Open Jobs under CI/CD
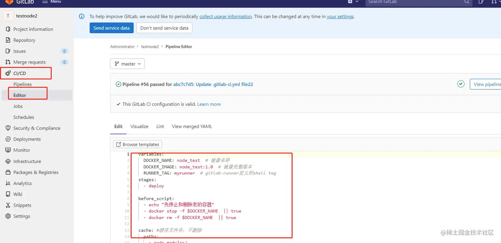The height and width of the screenshot is (243, 501). [18, 106]
